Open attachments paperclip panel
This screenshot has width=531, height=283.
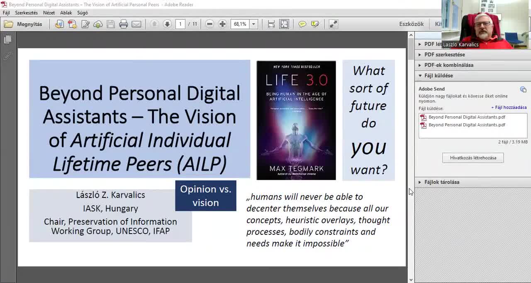[x=7, y=56]
